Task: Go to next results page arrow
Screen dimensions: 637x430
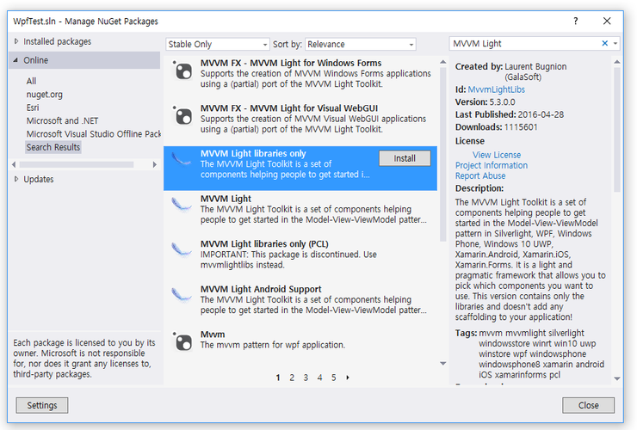Action: point(348,378)
